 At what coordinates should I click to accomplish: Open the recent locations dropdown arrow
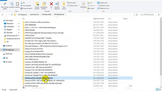coord(9,15)
